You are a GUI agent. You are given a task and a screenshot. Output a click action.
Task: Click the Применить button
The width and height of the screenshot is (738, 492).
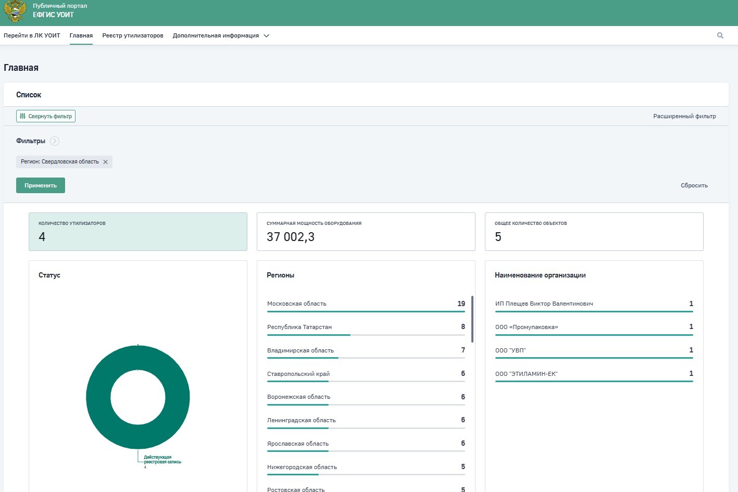click(41, 185)
